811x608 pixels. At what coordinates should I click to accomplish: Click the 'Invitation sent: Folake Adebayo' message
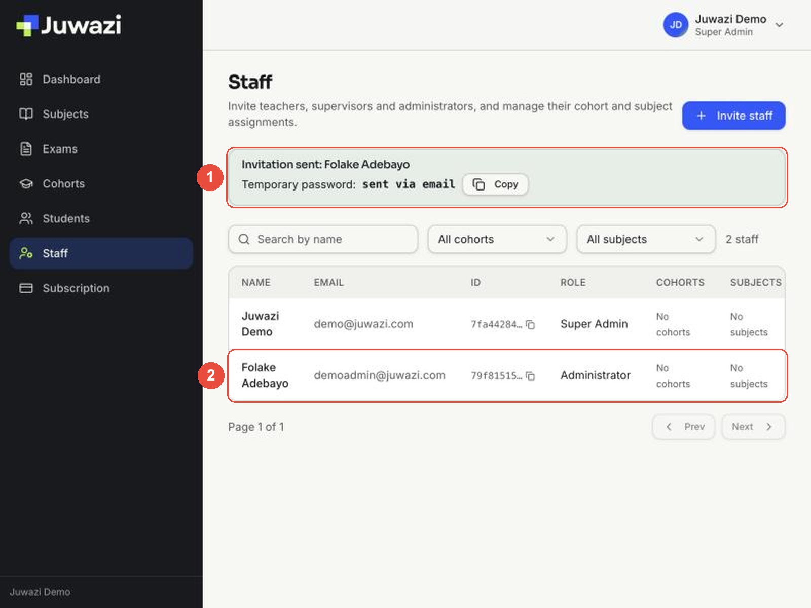pyautogui.click(x=325, y=164)
